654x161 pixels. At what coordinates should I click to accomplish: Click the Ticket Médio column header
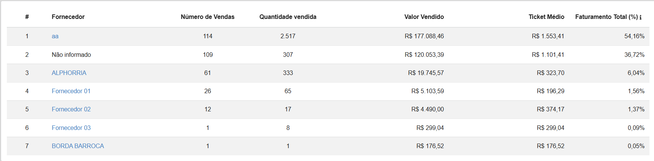pos(546,17)
